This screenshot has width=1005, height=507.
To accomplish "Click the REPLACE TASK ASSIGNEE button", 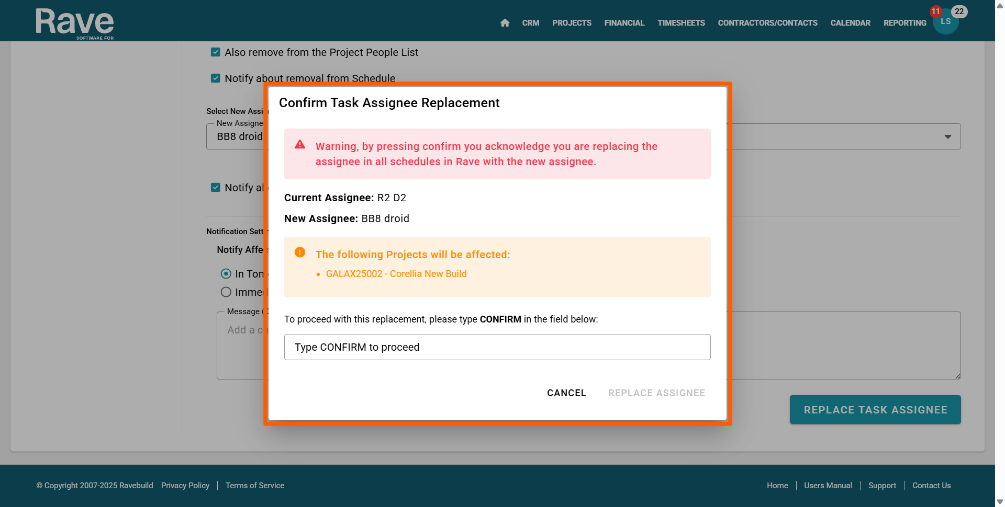I will pyautogui.click(x=875, y=410).
